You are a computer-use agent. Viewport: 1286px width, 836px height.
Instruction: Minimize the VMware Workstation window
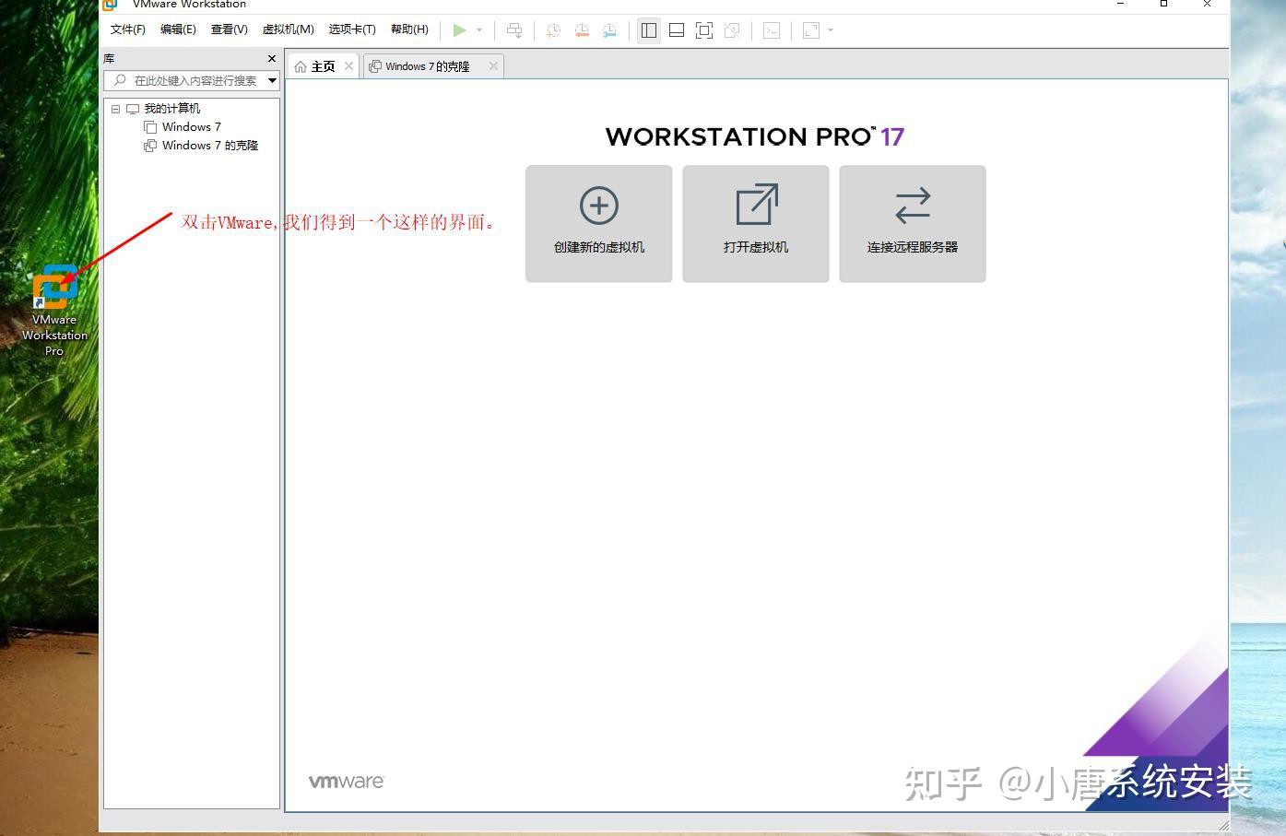tap(1121, 5)
